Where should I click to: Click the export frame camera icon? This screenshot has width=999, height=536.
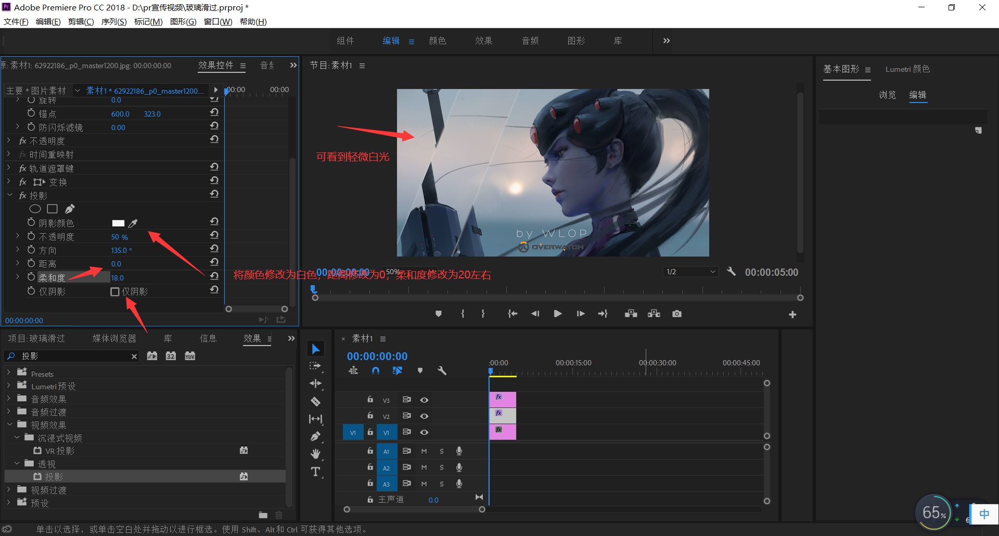coord(676,314)
